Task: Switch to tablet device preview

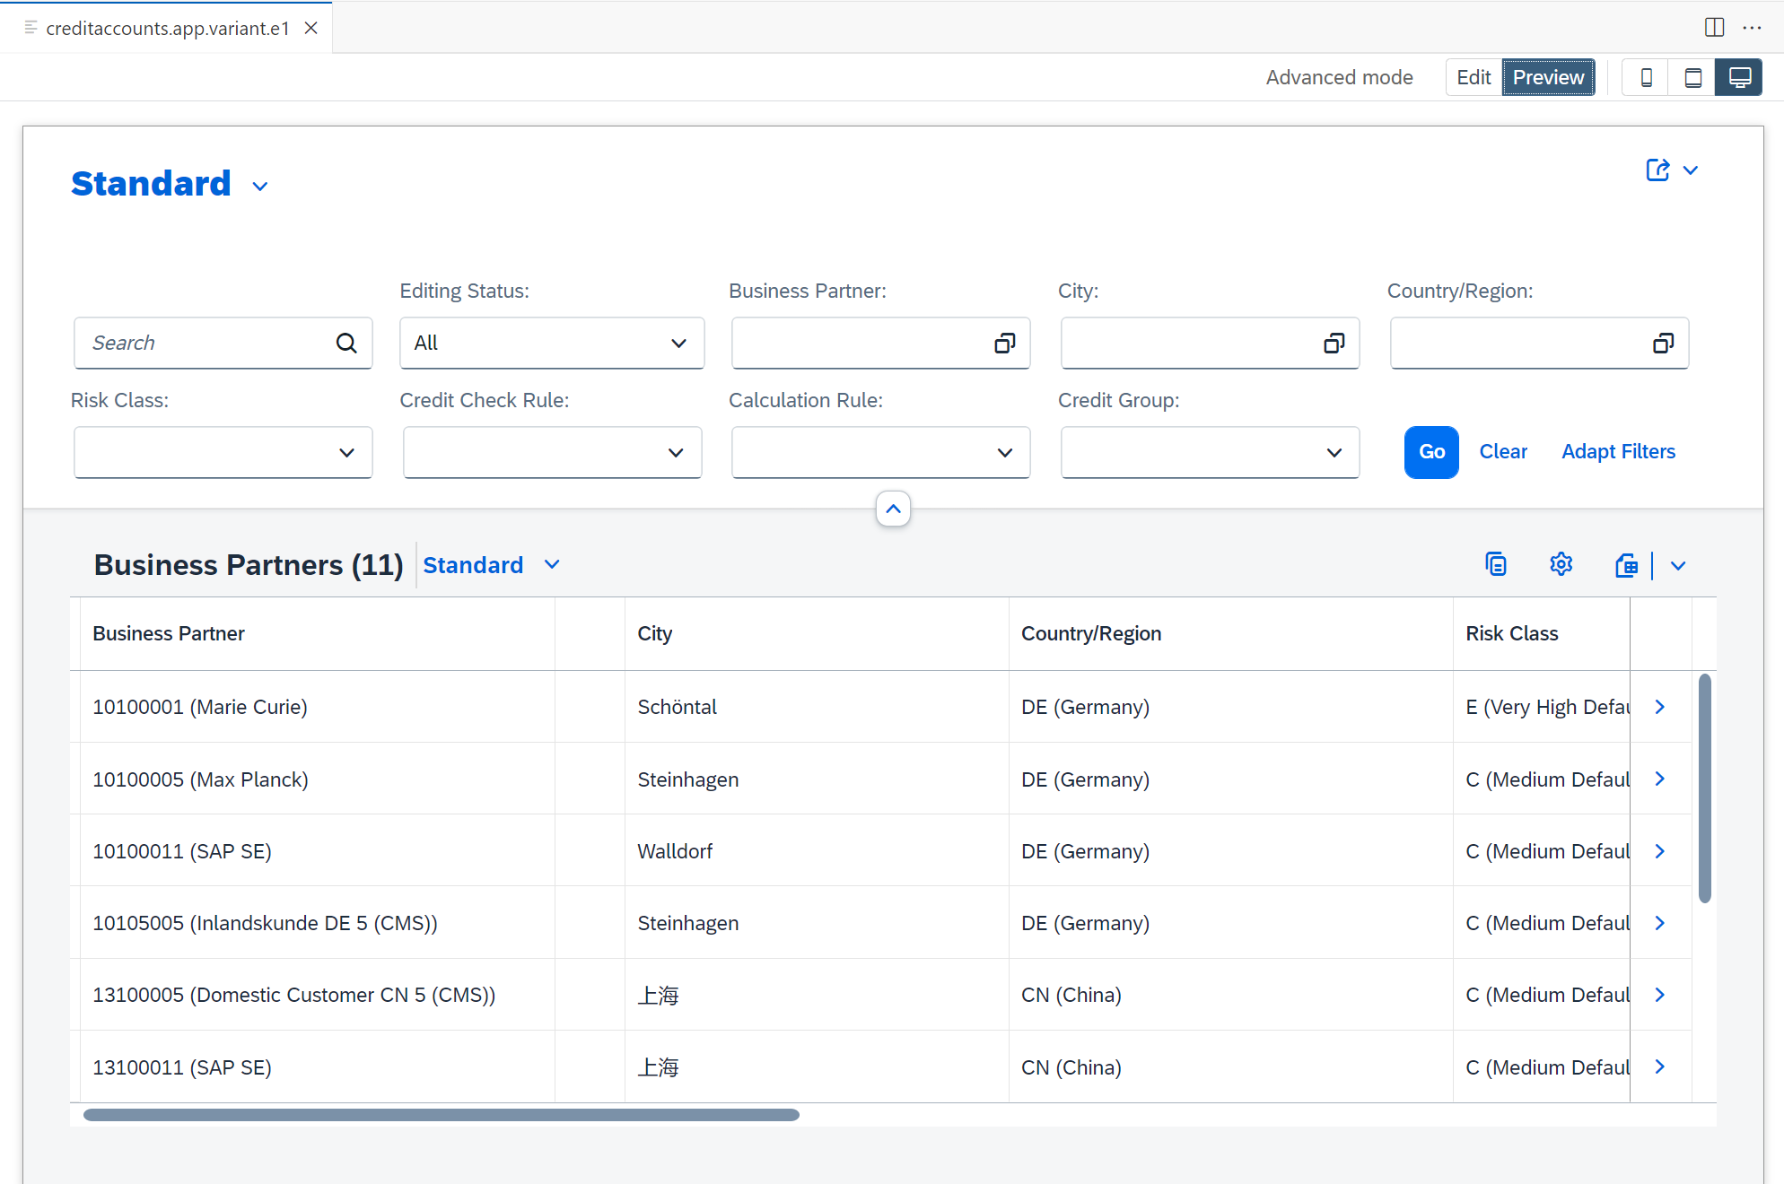Action: pos(1692,77)
